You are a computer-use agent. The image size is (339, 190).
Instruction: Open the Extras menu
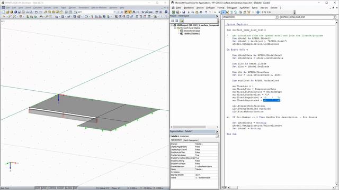(255, 8)
